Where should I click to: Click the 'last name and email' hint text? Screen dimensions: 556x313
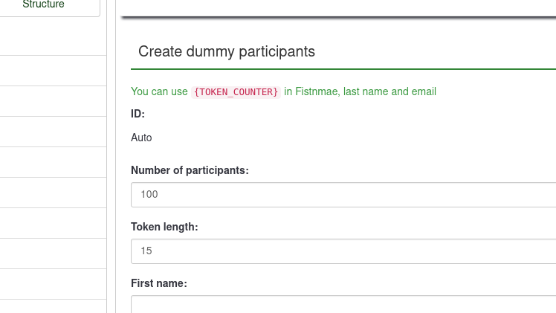click(389, 91)
